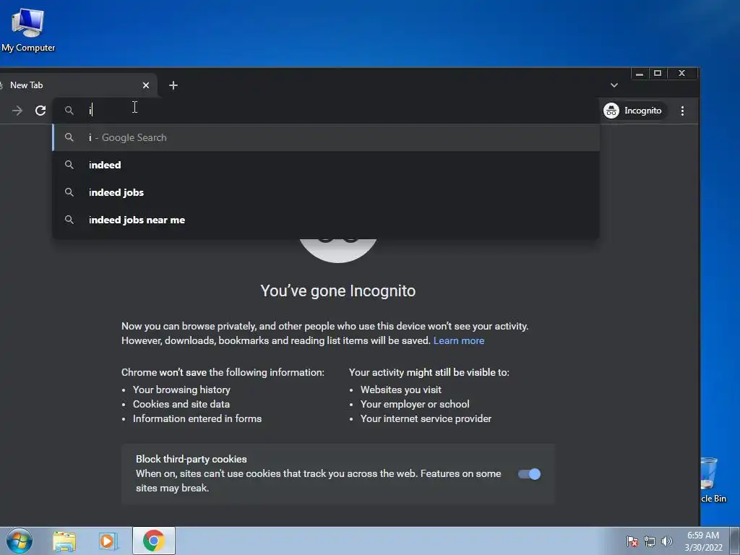Viewport: 740px width, 555px height.
Task: Click the Action Center flag tray icon
Action: click(x=632, y=541)
